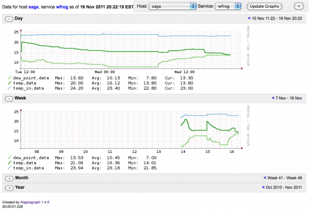Collapse the Week graph section
This screenshot has width=309, height=210.
[x=9, y=97]
